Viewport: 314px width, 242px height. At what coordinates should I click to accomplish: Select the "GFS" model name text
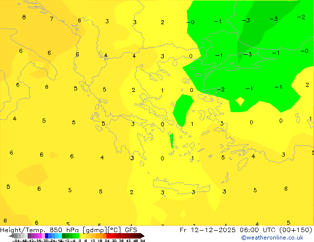click(x=131, y=230)
